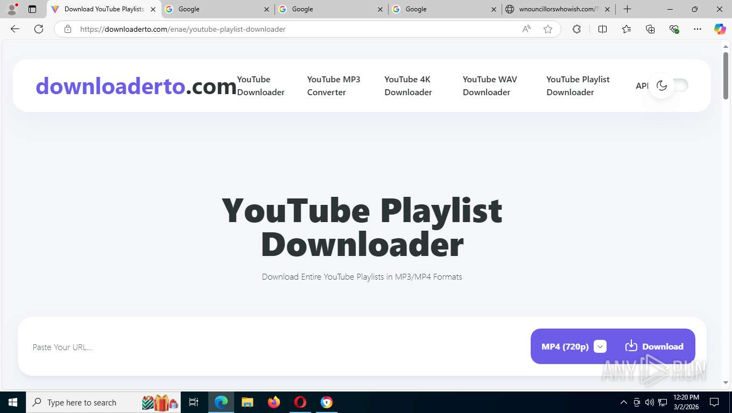
Task: Open Edge Settings and more menu
Action: (698, 29)
